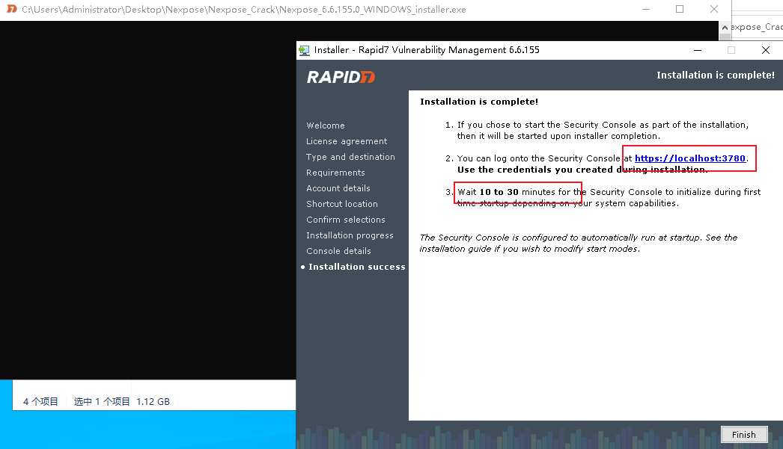Click the console window path title text

pos(244,10)
